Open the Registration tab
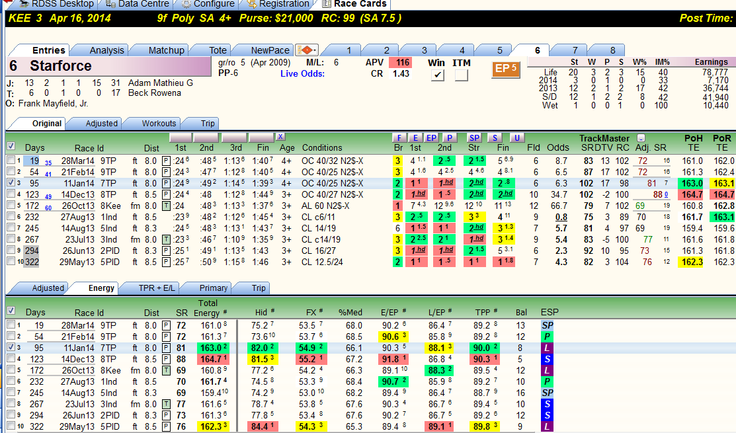The height and width of the screenshot is (433, 736). point(278,4)
